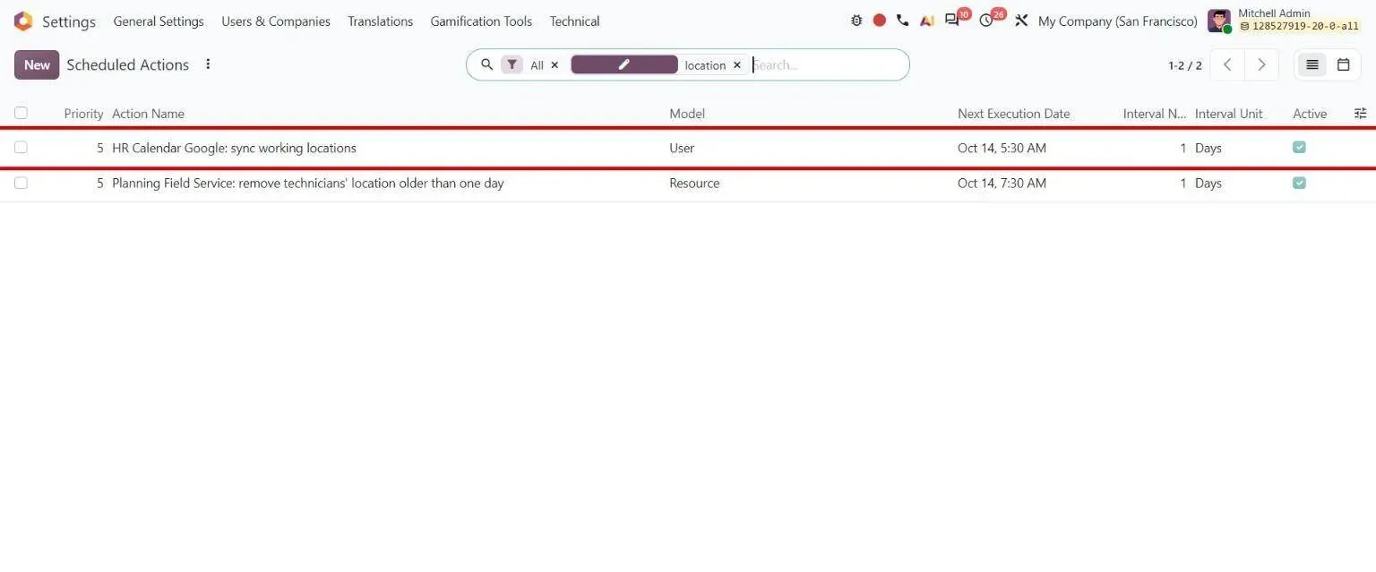This screenshot has width=1376, height=572.
Task: Open the AI assistant icon in navbar
Action: pos(927,21)
